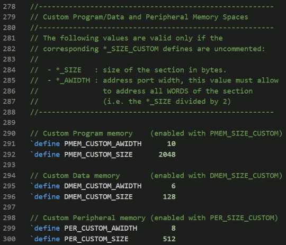Click value 512 of PER_CUSTOM_SIZE
This screenshot has height=245, width=286.
click(169, 239)
